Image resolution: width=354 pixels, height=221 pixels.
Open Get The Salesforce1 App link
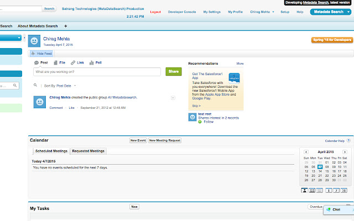[x=207, y=76]
